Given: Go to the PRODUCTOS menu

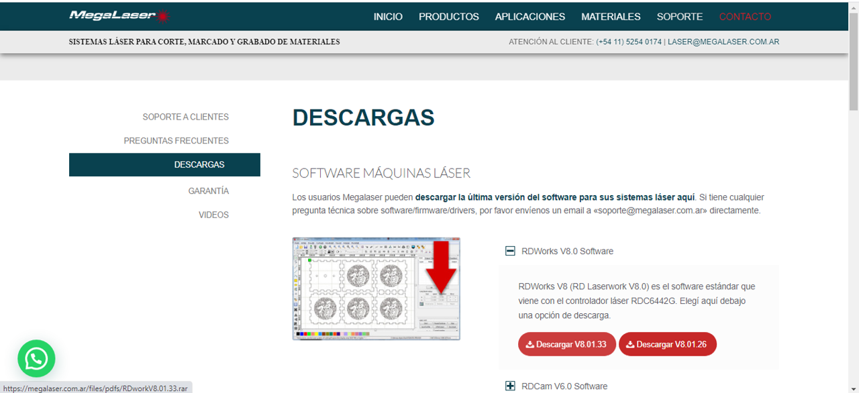Looking at the screenshot, I should [x=449, y=17].
